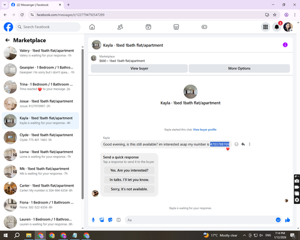
Task: Choose a GIF icon
Action: tap(119, 220)
